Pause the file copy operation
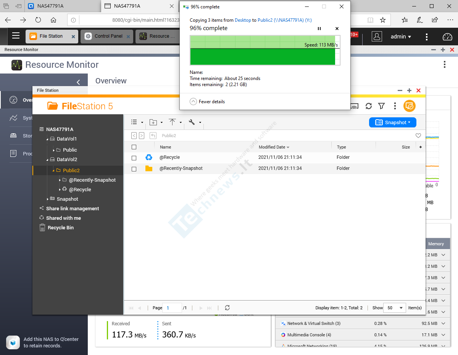 (319, 29)
